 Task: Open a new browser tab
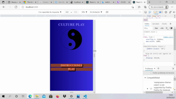149,2
